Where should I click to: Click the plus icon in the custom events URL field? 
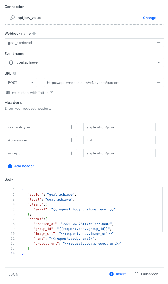159,83
